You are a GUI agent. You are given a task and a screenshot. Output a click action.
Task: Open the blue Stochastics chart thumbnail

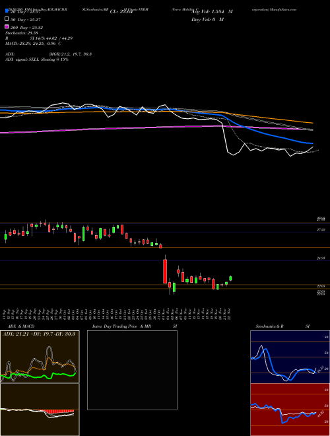(x=290, y=357)
